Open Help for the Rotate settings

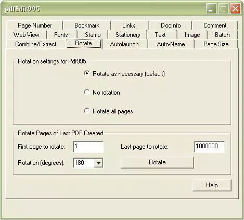(212, 185)
